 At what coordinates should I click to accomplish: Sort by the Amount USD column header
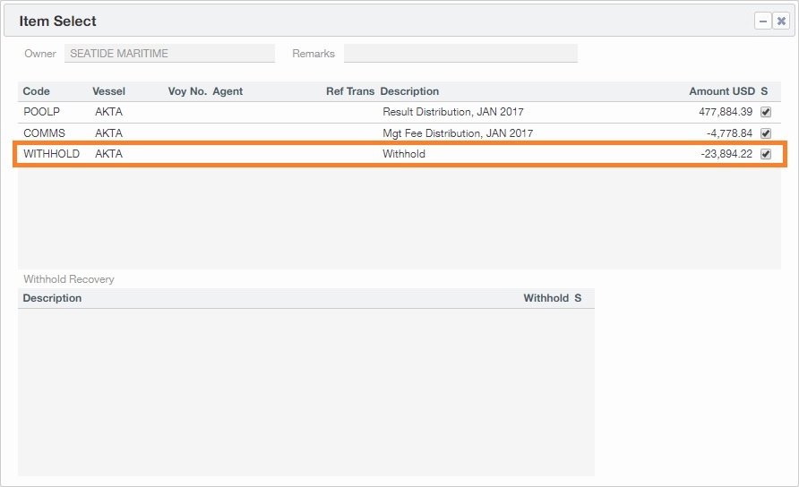click(x=721, y=91)
